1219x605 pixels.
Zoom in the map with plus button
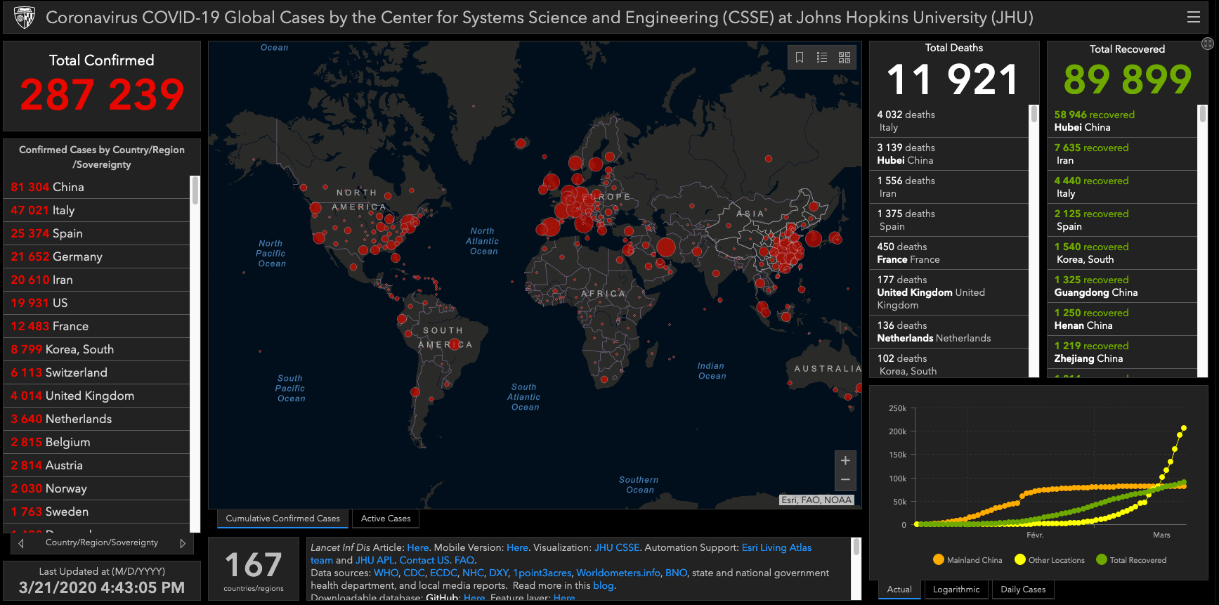[x=845, y=461]
